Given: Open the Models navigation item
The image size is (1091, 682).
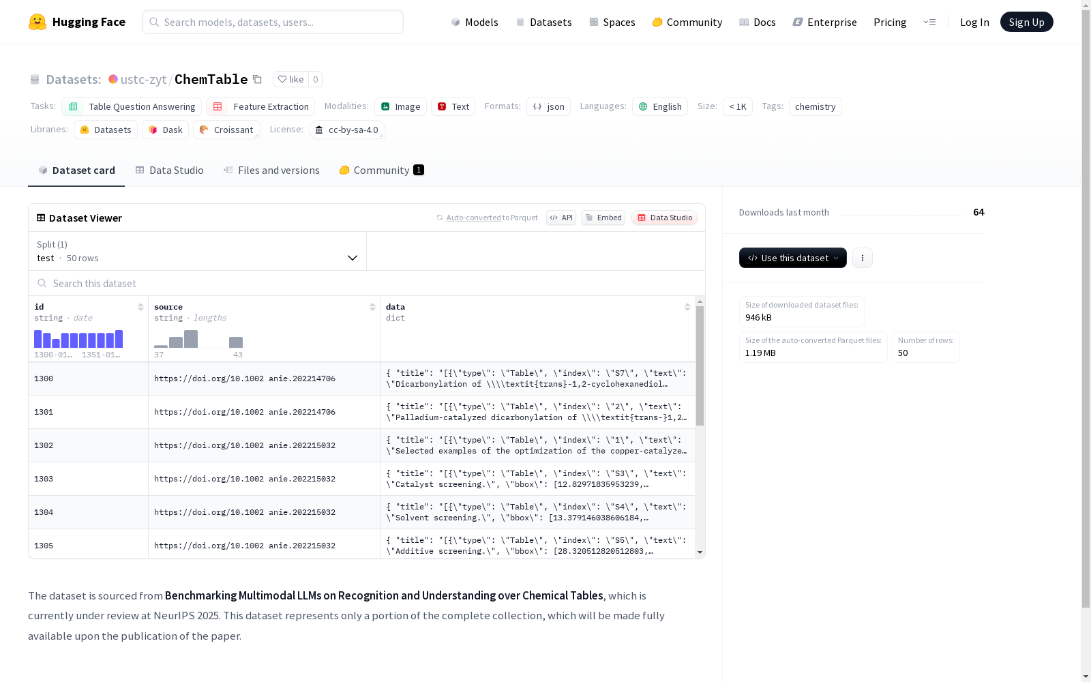Looking at the screenshot, I should (x=475, y=22).
